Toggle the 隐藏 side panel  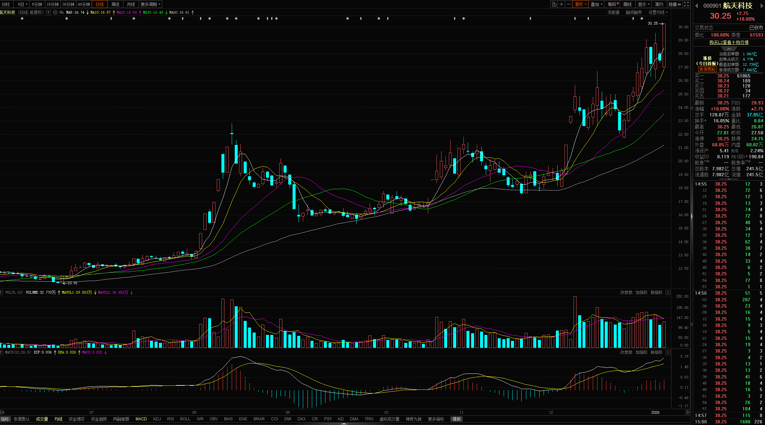pyautogui.click(x=675, y=4)
